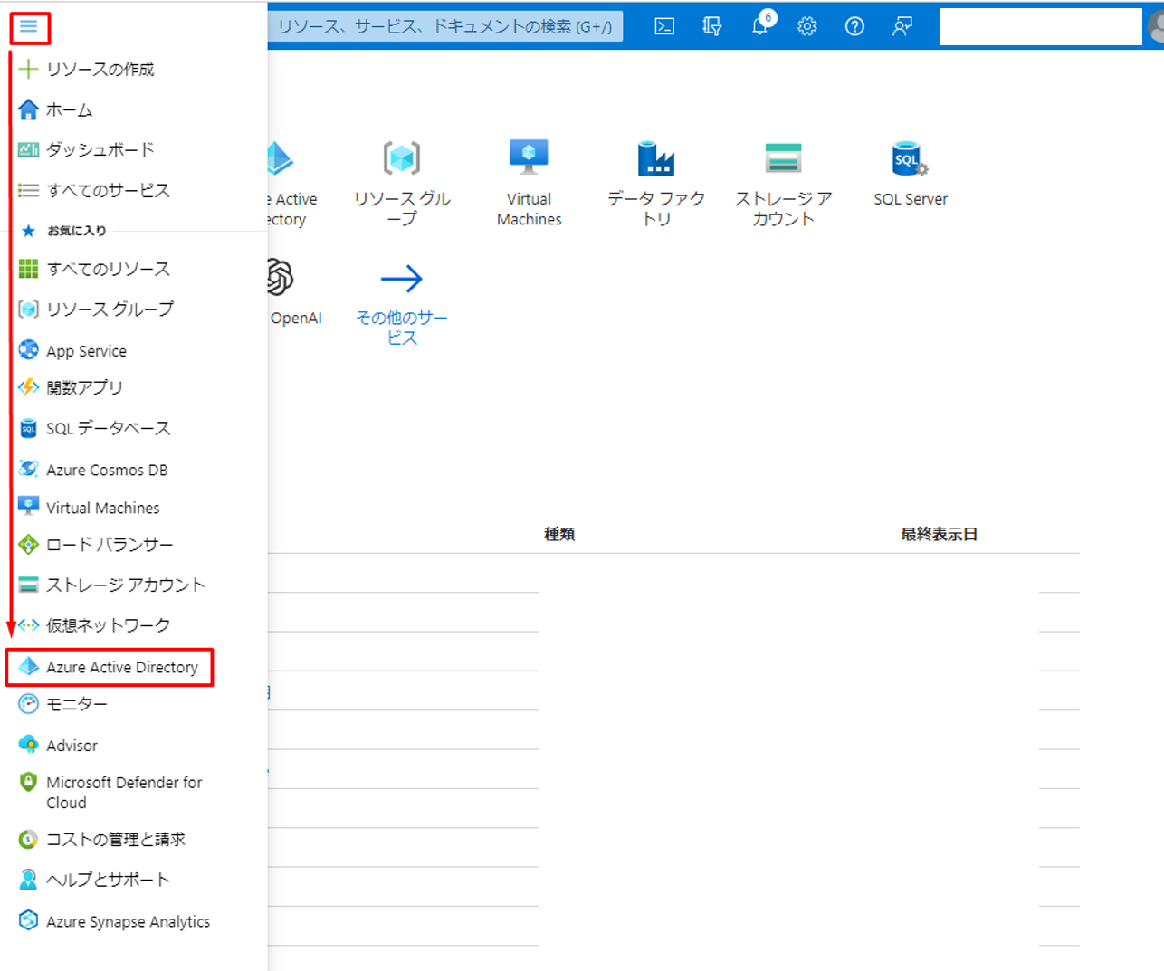Open すべてのサービス in the side menu
1164x971 pixels.
click(x=108, y=190)
